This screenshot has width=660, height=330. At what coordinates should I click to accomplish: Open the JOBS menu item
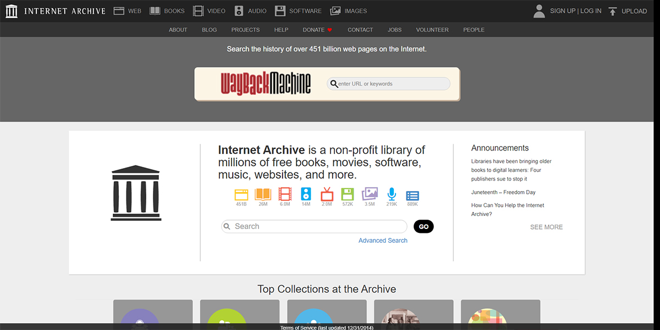(x=395, y=30)
